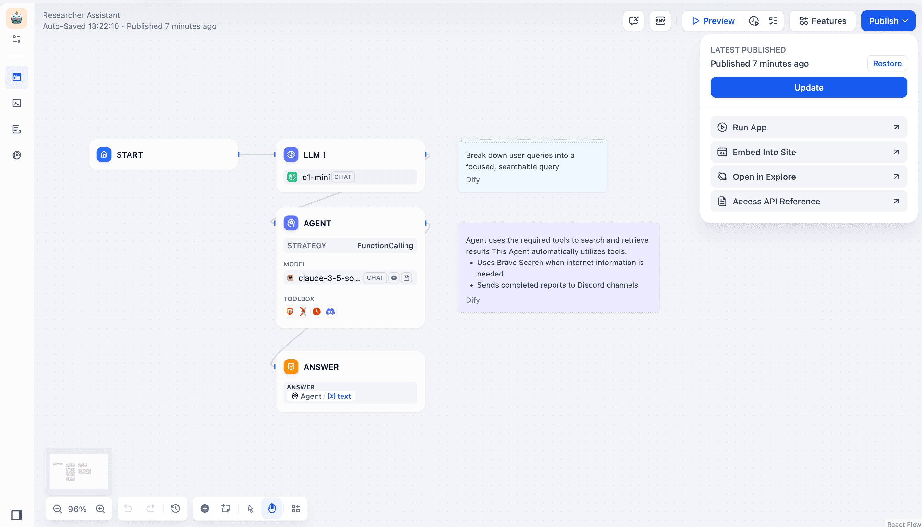This screenshot has width=922, height=527.
Task: Switch to pointer mode
Action: tap(251, 509)
